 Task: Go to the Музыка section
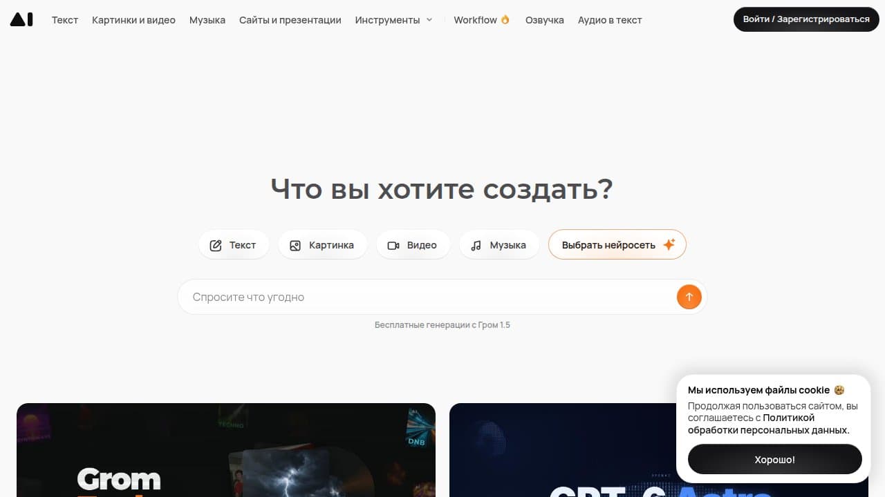click(x=207, y=20)
